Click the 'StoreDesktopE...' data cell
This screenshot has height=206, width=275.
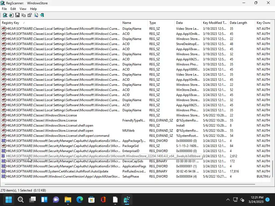click(187, 44)
